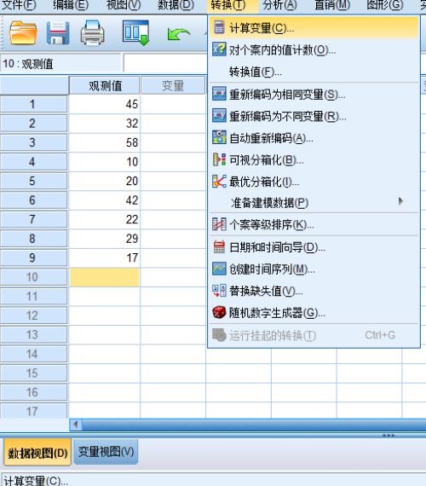Click cell with value 42

coord(105,200)
